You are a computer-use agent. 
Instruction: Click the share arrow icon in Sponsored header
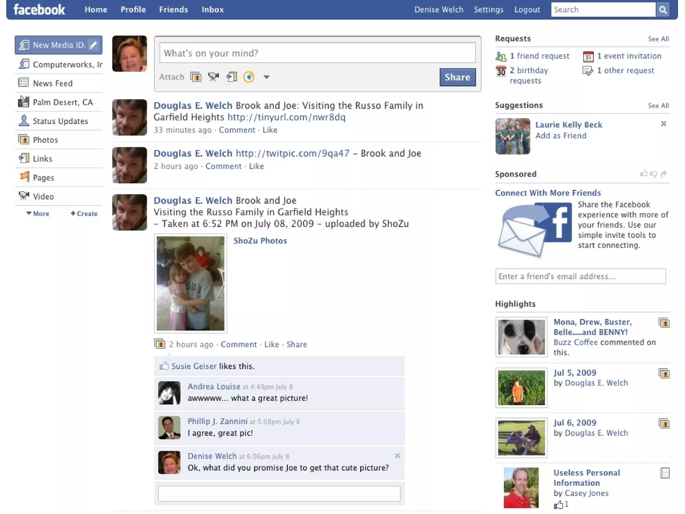[664, 174]
